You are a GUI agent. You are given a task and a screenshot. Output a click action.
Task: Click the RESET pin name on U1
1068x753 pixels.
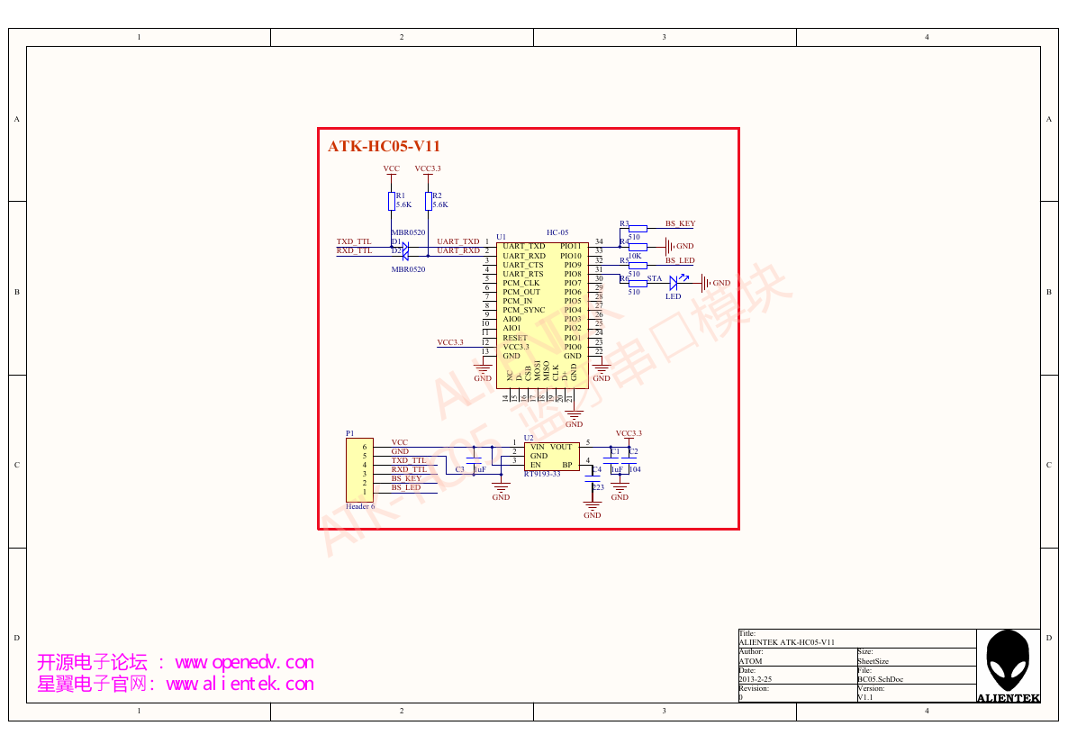tap(515, 338)
